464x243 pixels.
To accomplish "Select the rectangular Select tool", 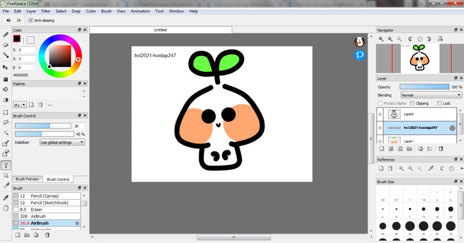I will click(5, 112).
